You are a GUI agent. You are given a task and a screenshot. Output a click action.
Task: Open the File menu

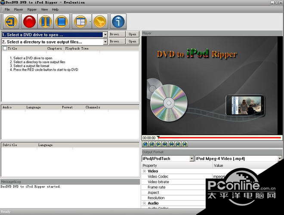[7, 9]
